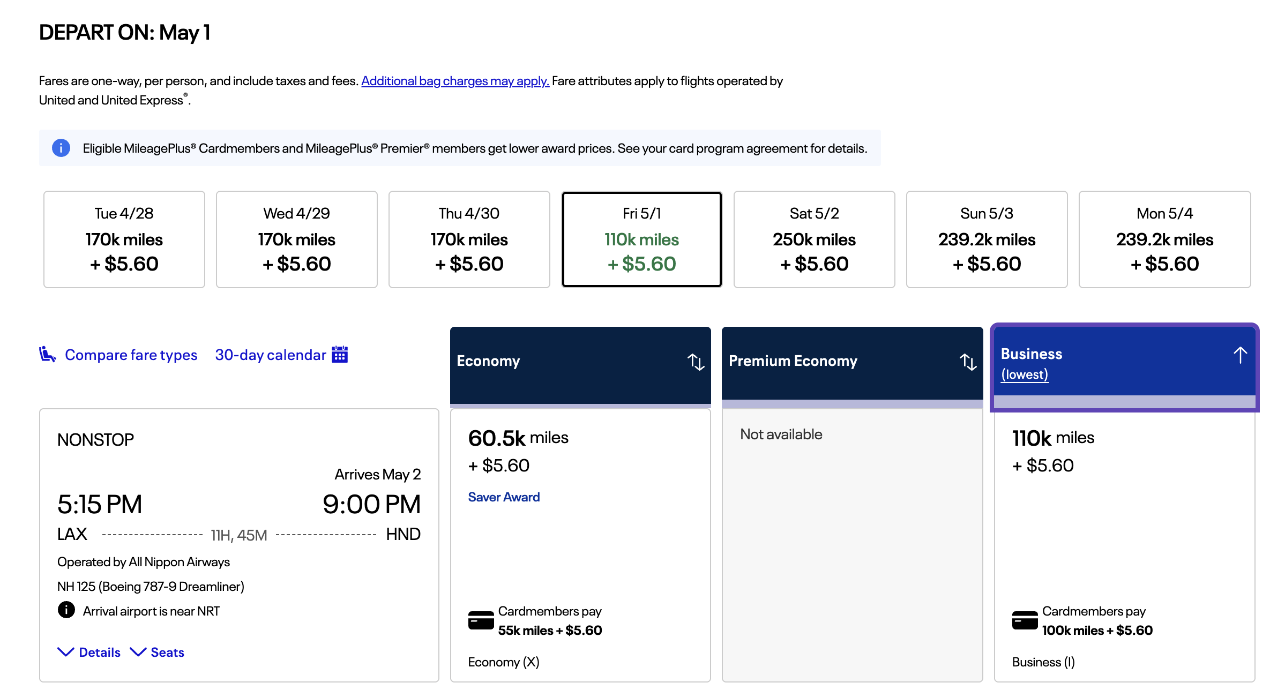Open Compare fare types link
Screen dimensions: 1270x690
131,355
